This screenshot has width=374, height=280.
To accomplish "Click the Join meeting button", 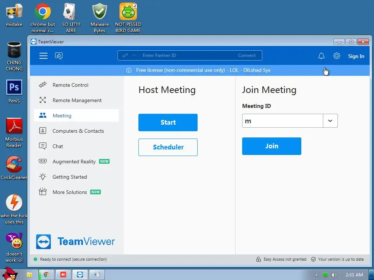I will 272,146.
